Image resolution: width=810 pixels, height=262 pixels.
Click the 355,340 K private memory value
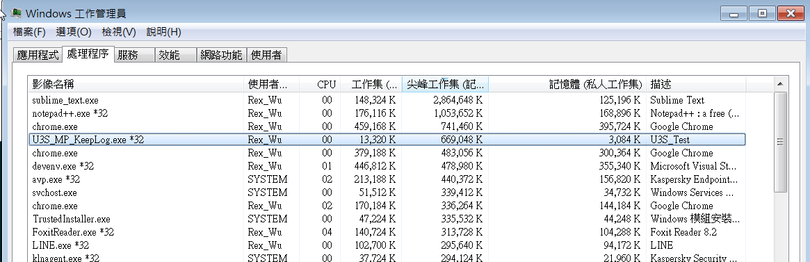pos(620,166)
